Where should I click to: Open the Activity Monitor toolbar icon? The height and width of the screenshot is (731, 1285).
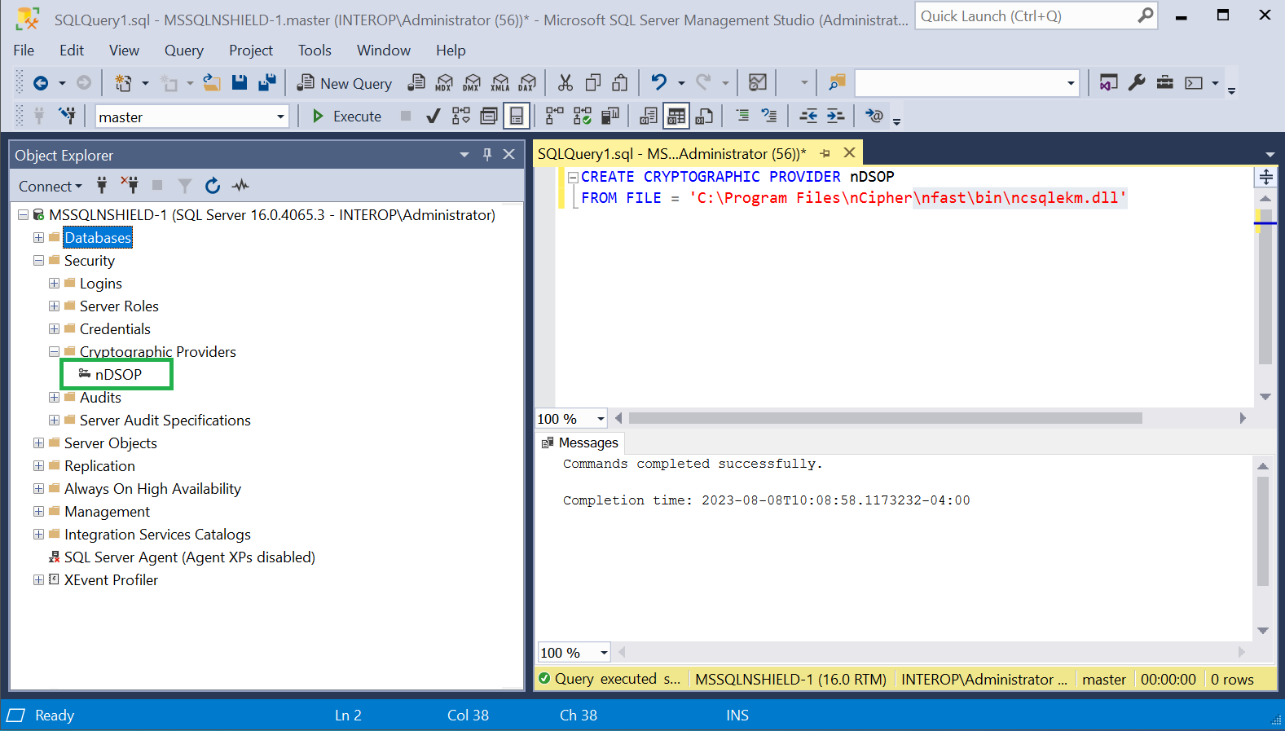click(758, 82)
